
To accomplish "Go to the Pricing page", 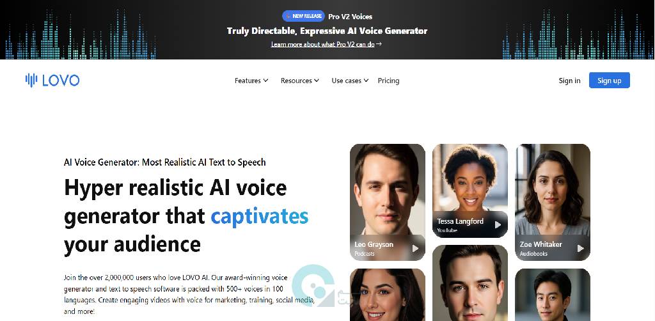I will click(x=388, y=81).
